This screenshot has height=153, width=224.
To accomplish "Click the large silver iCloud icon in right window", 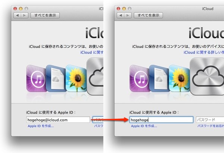I will (207, 76).
